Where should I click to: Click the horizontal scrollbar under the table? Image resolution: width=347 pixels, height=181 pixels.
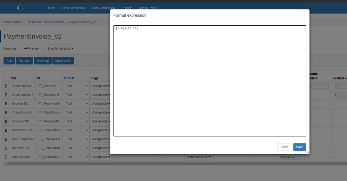[x=177, y=164]
